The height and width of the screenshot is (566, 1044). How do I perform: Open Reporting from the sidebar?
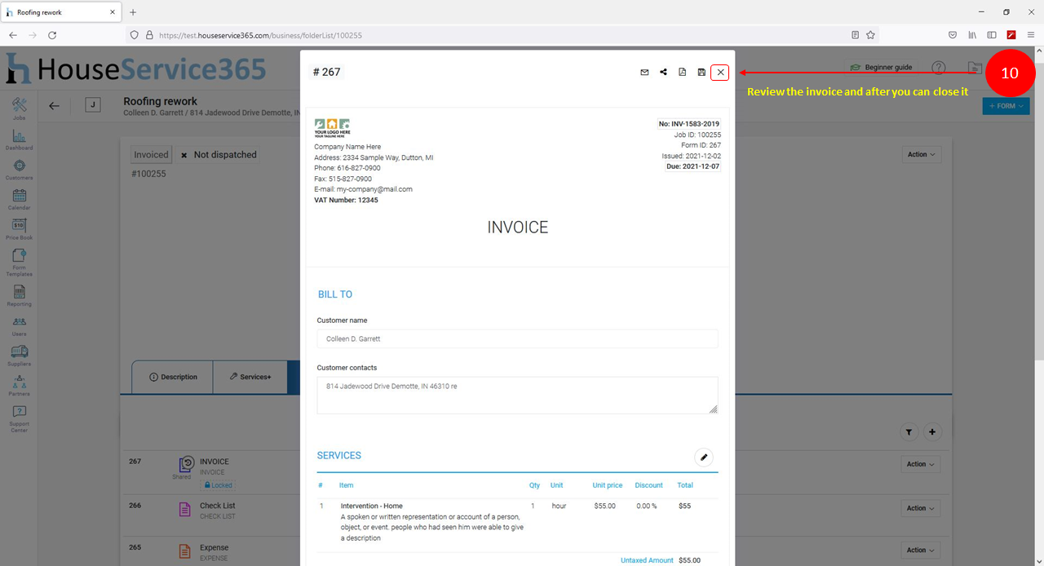[x=20, y=296]
